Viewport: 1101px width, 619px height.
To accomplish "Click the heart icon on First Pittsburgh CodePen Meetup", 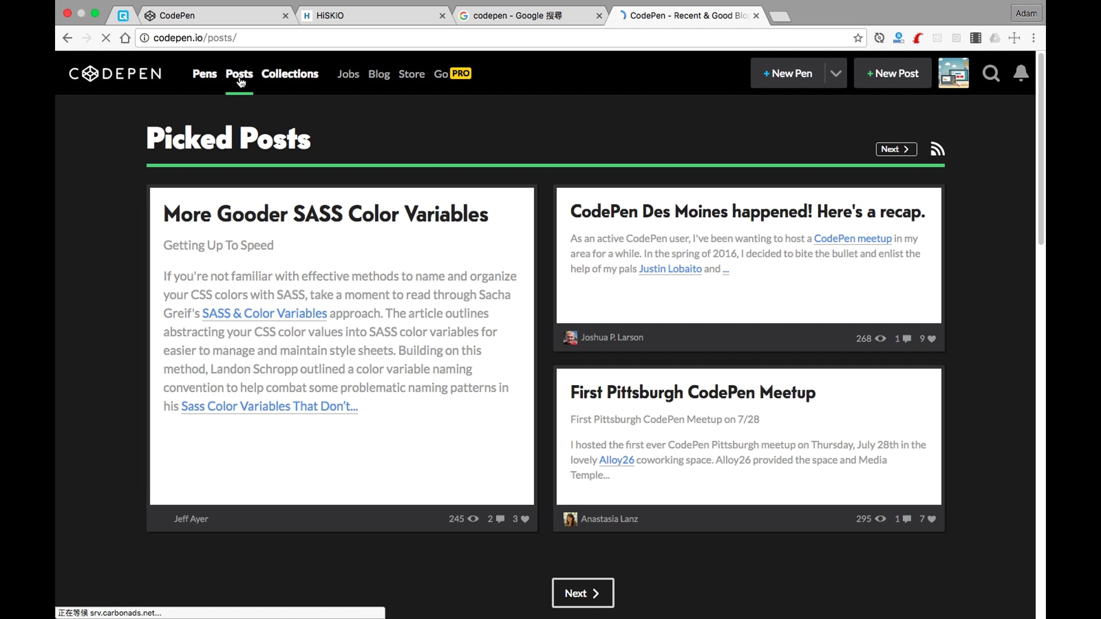I will [930, 519].
